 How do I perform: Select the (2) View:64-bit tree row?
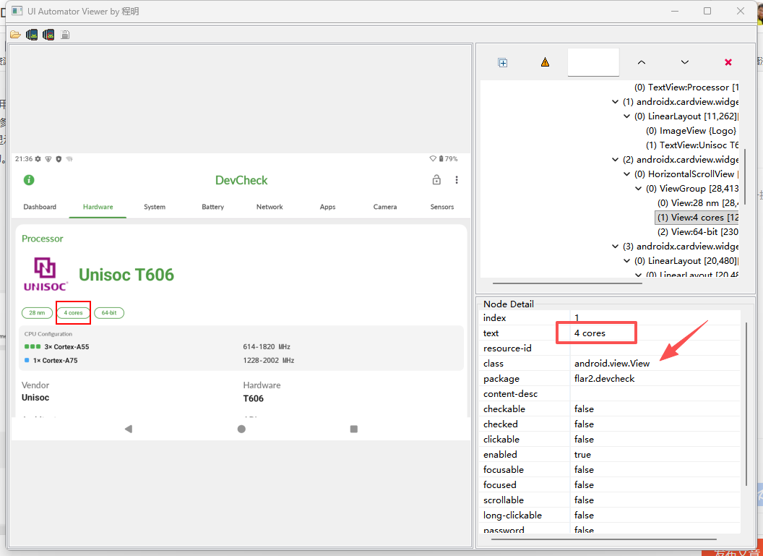pos(698,232)
